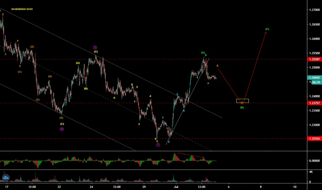Select the orange A label under latest candles
This screenshot has width=322, height=190.
[208, 83]
